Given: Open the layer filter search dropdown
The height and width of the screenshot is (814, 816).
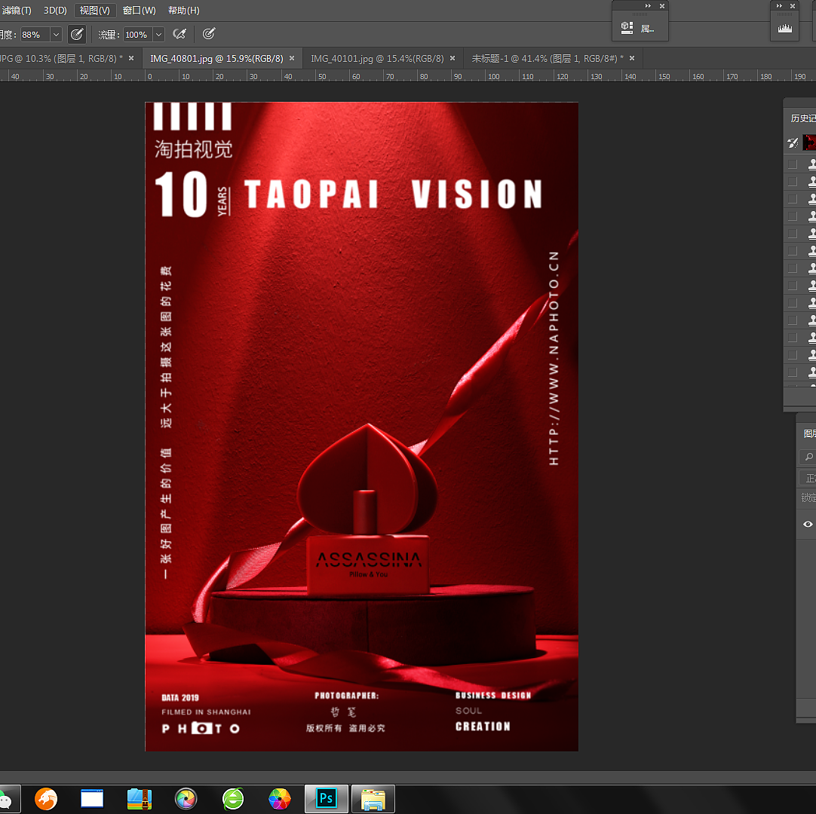Looking at the screenshot, I should click(808, 457).
